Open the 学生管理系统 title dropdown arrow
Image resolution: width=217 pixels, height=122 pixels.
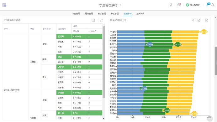(120, 5)
